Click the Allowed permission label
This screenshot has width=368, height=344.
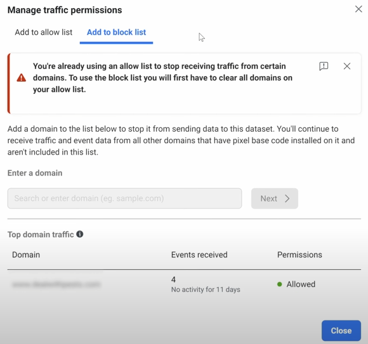point(301,284)
